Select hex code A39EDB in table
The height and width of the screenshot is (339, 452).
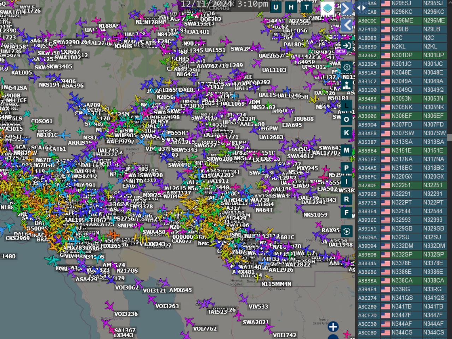click(x=368, y=255)
